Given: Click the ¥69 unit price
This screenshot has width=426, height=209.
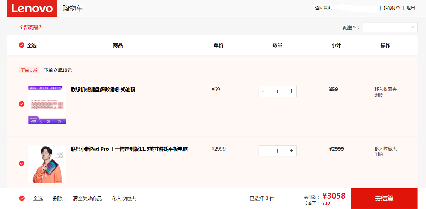Looking at the screenshot, I should tap(216, 90).
